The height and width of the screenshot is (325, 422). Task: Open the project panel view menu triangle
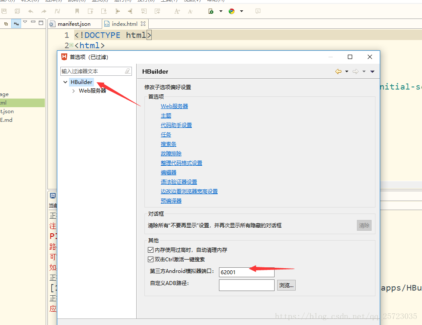pyautogui.click(x=25, y=22)
